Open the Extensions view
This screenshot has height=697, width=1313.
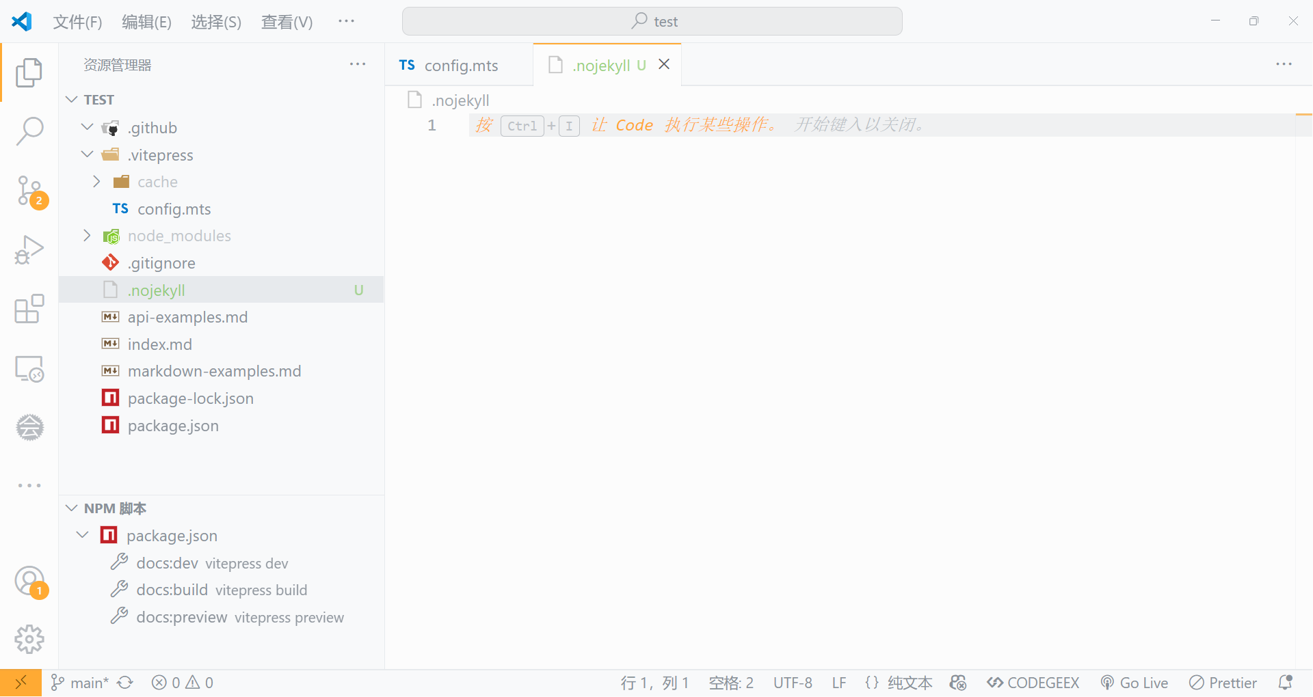[29, 309]
